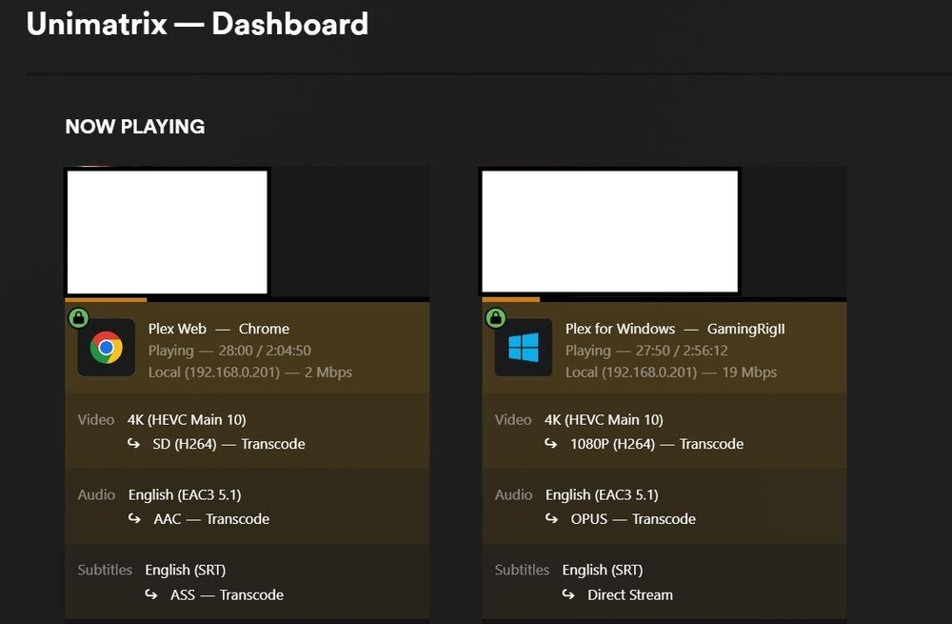Click the Subtitles label in GamingRigII session
The height and width of the screenshot is (624, 952).
point(522,570)
